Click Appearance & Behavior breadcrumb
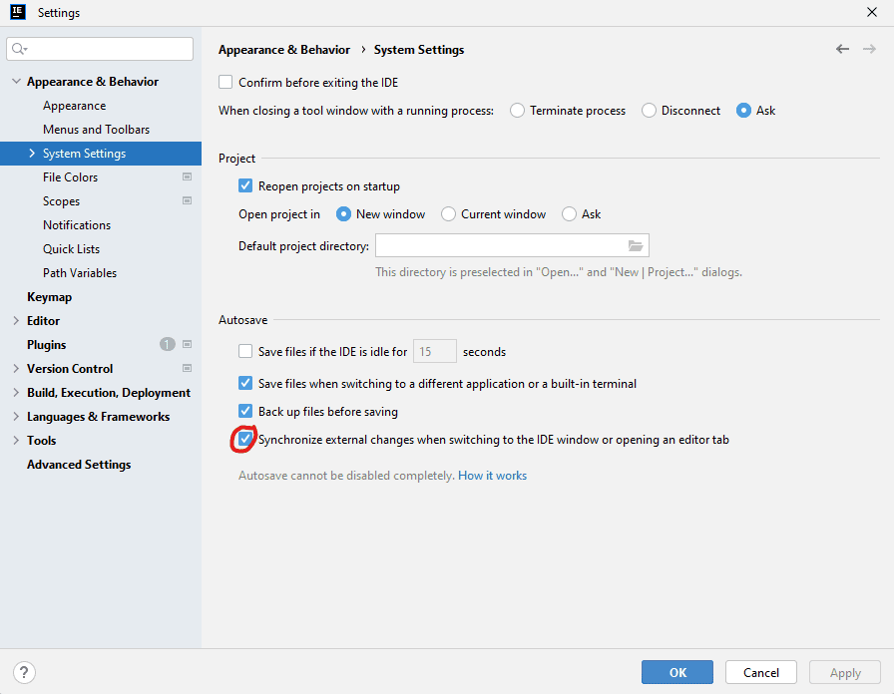The width and height of the screenshot is (894, 694). point(284,50)
